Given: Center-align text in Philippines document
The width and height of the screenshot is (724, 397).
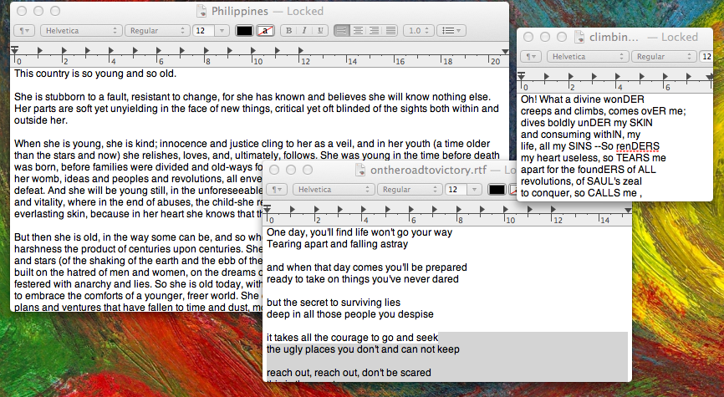Looking at the screenshot, I should pos(357,31).
